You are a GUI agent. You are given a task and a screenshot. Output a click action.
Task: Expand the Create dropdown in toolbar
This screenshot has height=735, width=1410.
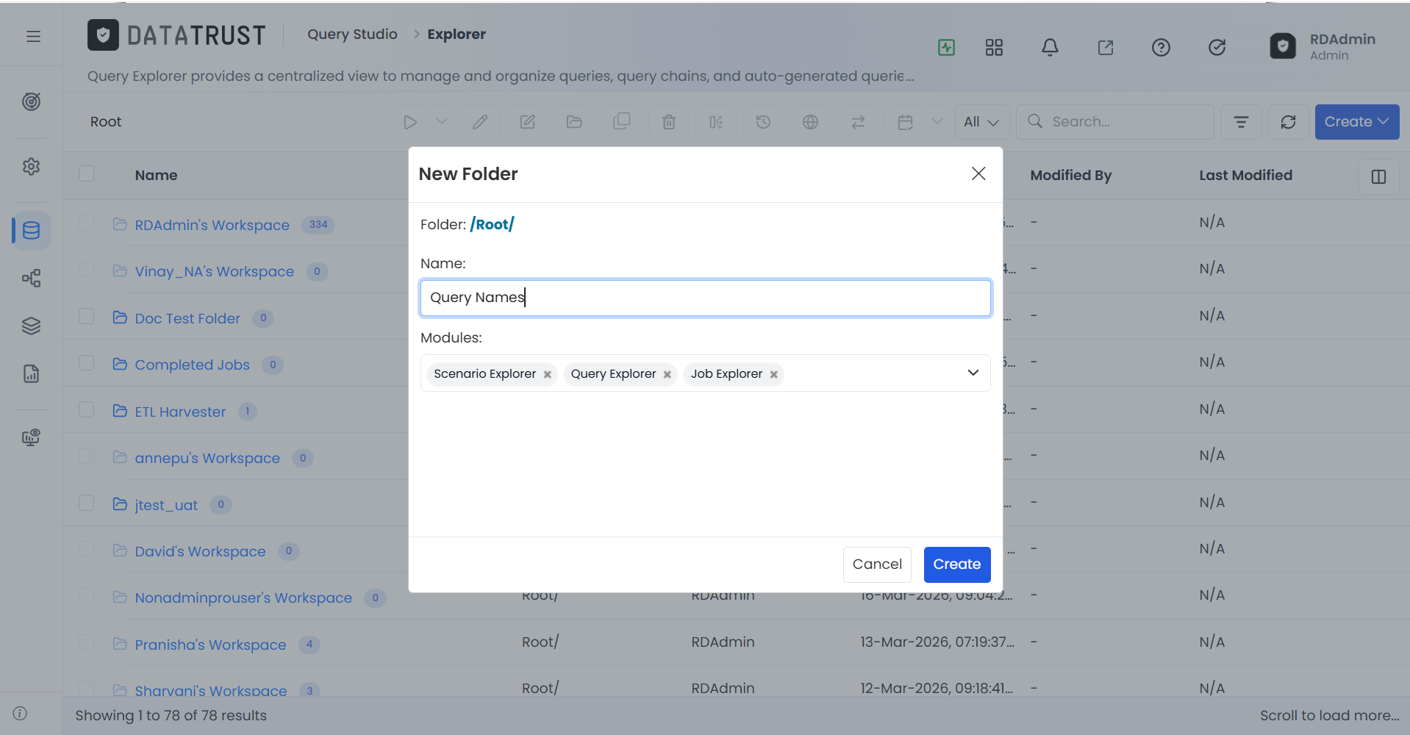tap(1356, 122)
